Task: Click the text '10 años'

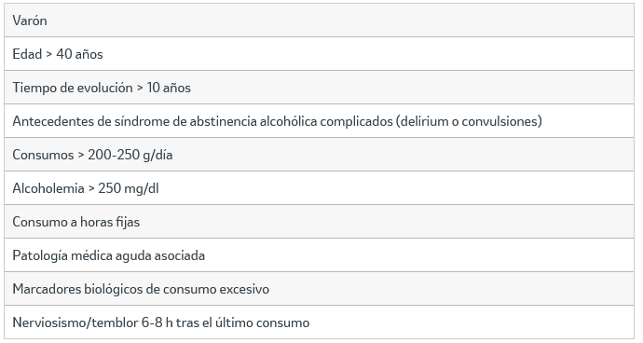Action: click(169, 88)
